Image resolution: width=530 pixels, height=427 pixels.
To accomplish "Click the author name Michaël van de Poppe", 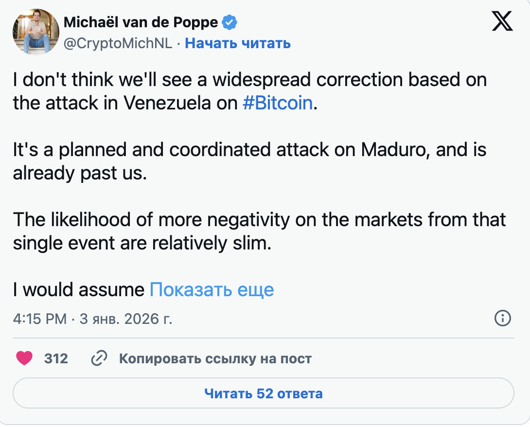I will (141, 22).
